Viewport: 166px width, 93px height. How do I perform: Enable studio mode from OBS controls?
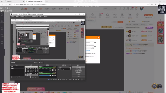click(78, 73)
